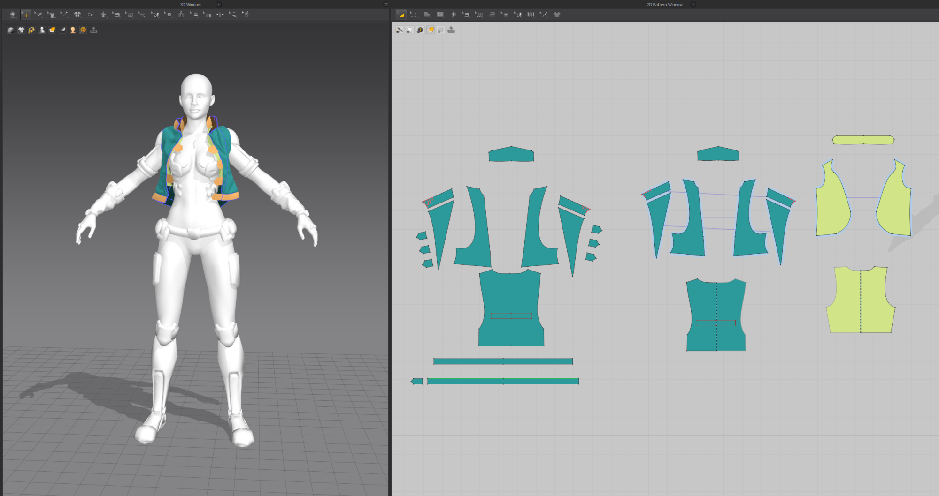
Task: Pick the garment shirt select tool in 3D toolbar
Action: [x=51, y=15]
